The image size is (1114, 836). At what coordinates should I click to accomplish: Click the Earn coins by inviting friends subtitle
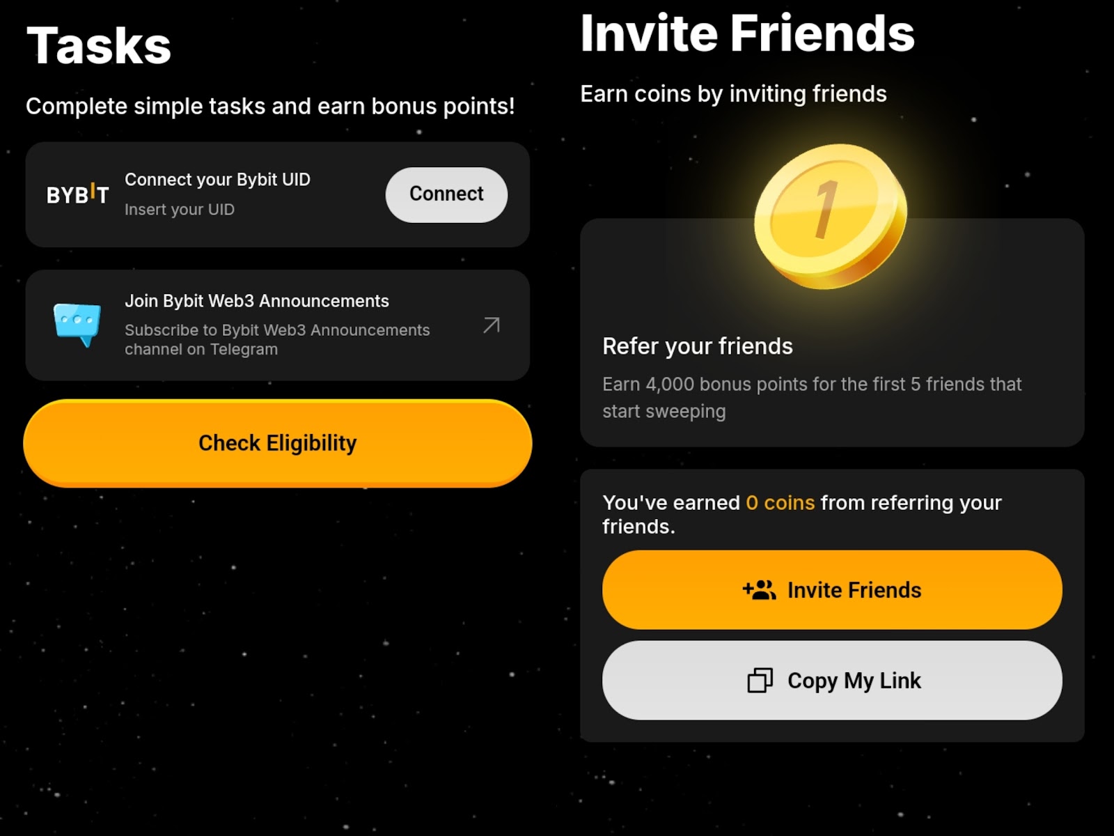pyautogui.click(x=733, y=94)
